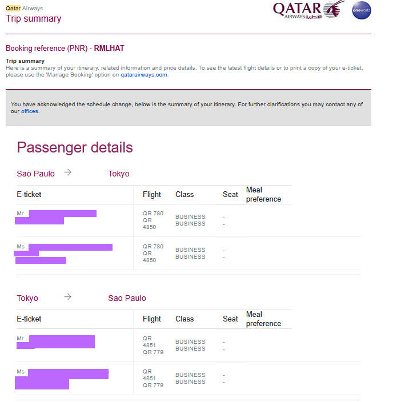Click the arrow between Sao Paulo and Tokyo
Screen dimensions: 397x402
(x=68, y=172)
